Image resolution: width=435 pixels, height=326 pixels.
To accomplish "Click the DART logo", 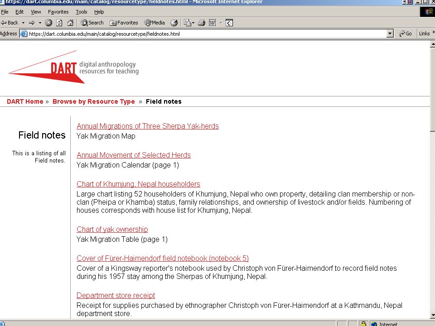I will click(73, 67).
